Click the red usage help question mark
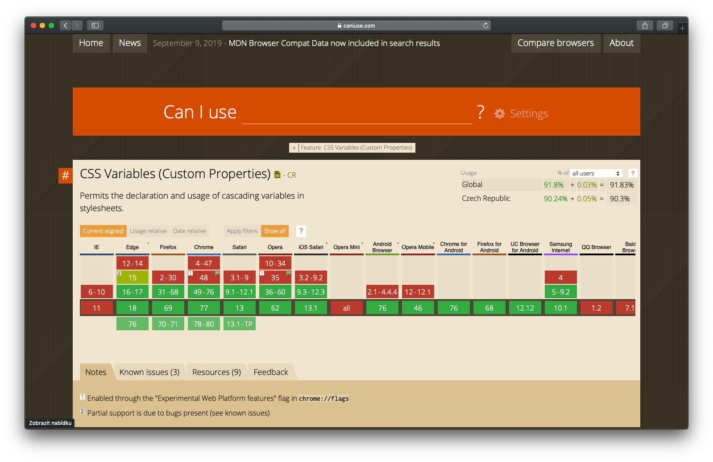The image size is (713, 462). [x=632, y=173]
